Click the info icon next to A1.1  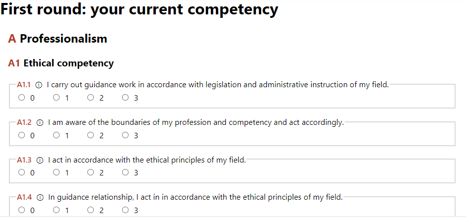point(39,85)
